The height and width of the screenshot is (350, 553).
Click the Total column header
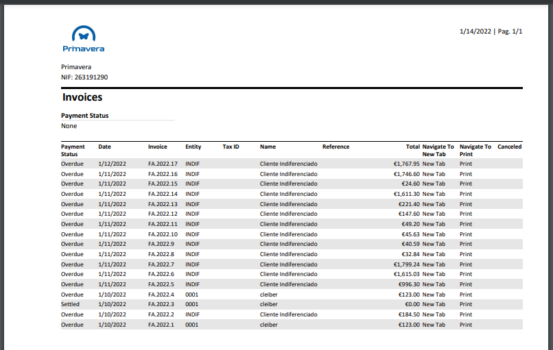tap(412, 147)
